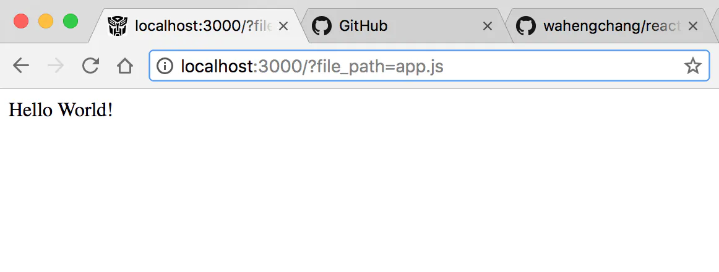Click the grayed-out forward arrow
The height and width of the screenshot is (272, 719).
point(56,66)
